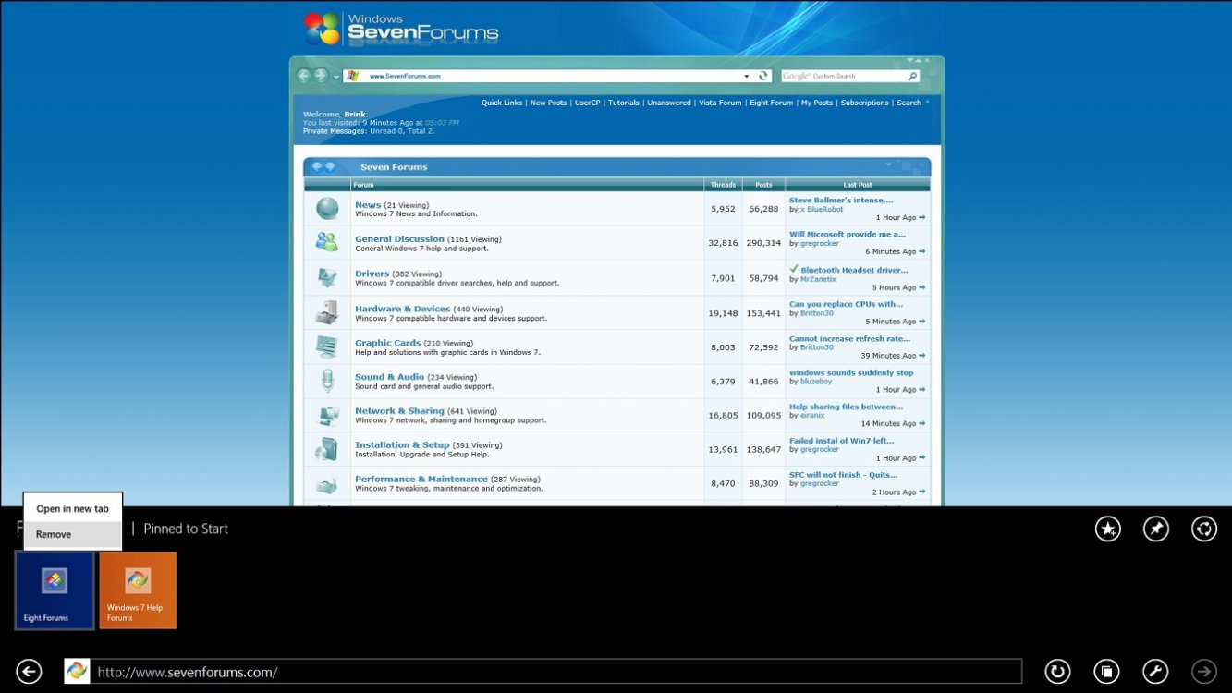Click the Eight Forums favorite tile
The height and width of the screenshot is (693, 1232).
coord(55,590)
